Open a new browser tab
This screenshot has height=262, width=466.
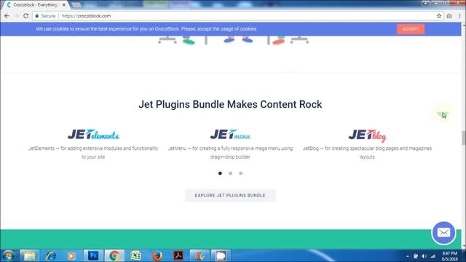[76, 5]
